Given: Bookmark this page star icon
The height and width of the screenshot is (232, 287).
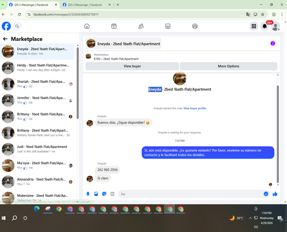Looking at the screenshot, I should (x=263, y=14).
